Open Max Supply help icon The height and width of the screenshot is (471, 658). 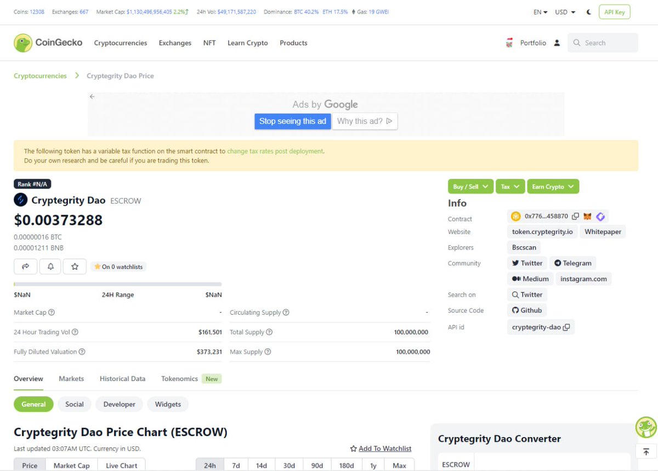point(268,352)
